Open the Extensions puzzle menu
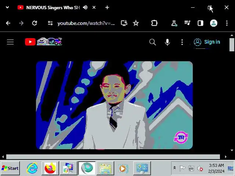Viewport: 235px width, 176px height. [x=154, y=23]
